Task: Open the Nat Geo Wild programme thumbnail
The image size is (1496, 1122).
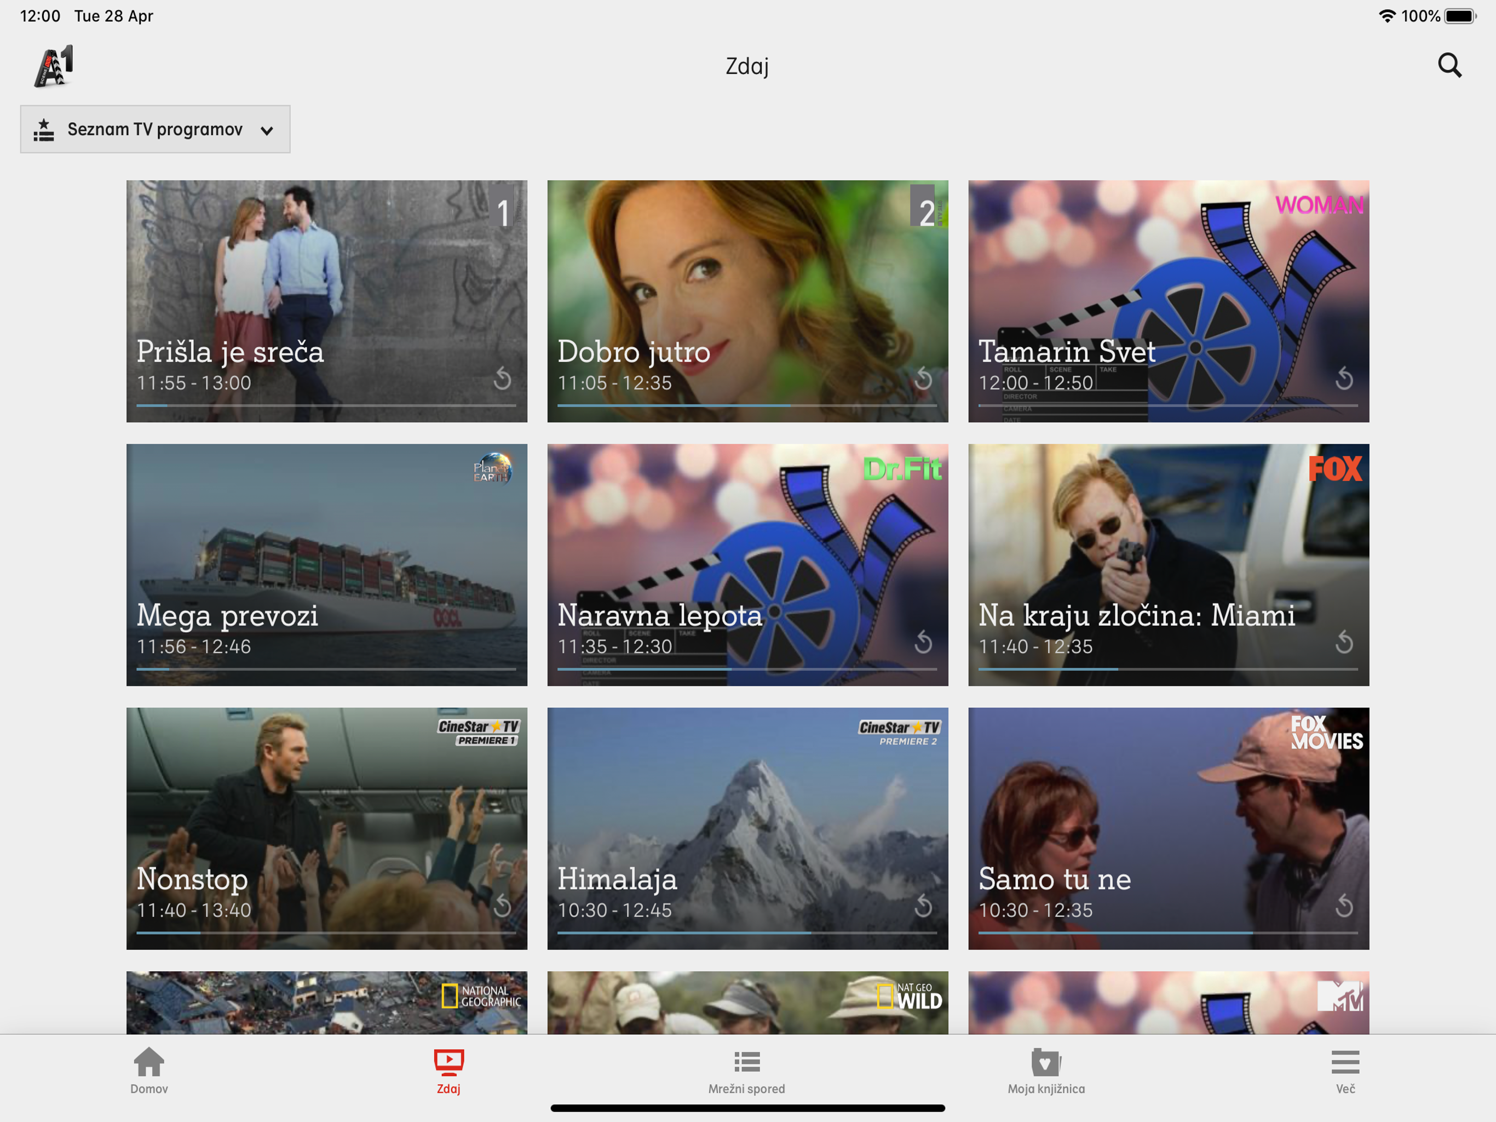Action: [747, 1002]
